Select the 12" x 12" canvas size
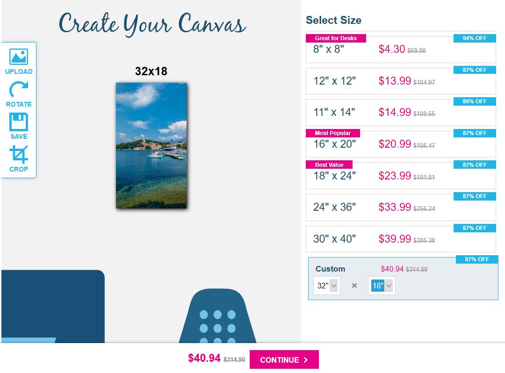 [401, 80]
